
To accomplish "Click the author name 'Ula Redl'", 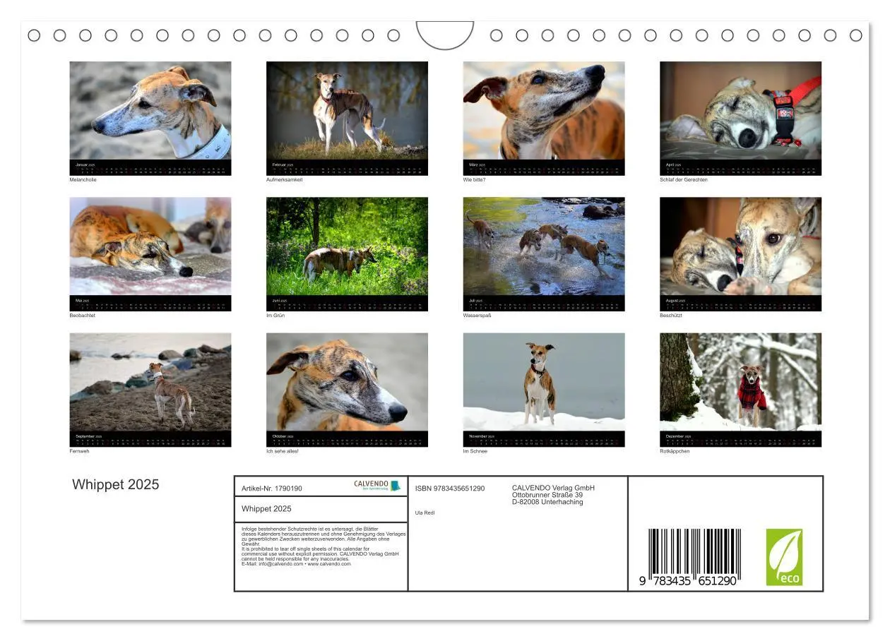I will 425,513.
